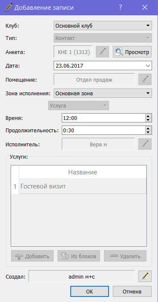Open the Тип dropdown showing Контакт
158x302 pixels.
click(x=103, y=38)
